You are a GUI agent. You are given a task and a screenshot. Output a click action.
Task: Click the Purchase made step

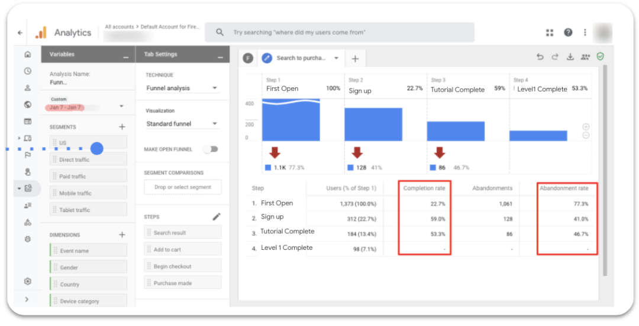click(x=183, y=282)
